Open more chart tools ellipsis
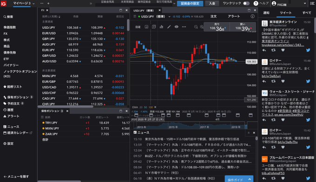316x182 pixels. 184,26
